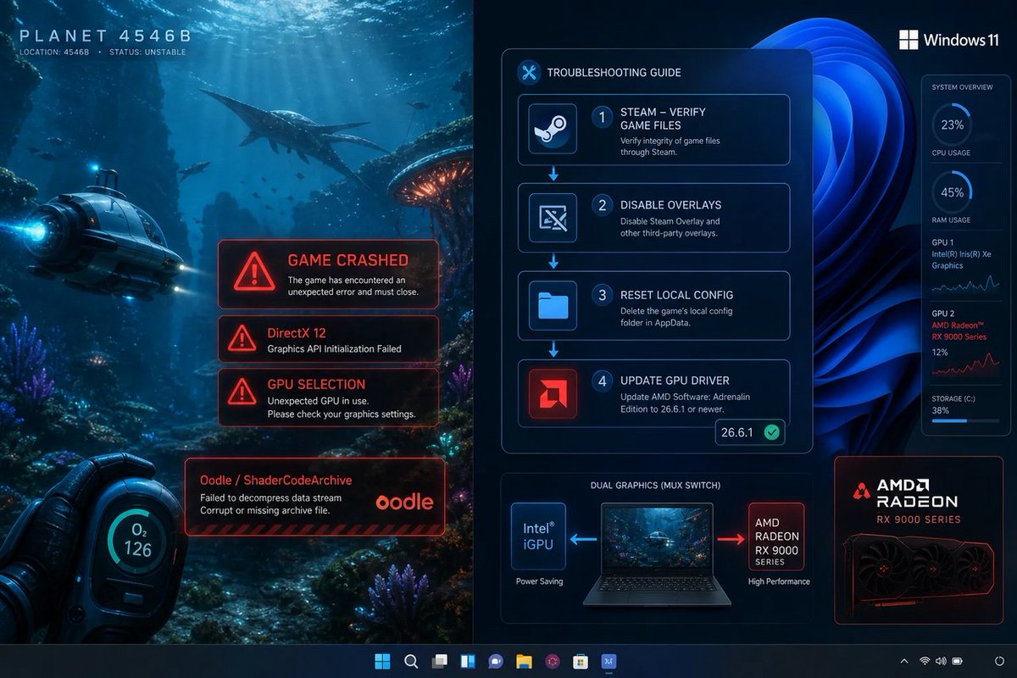Open step 1 Steam – Verify Game Files
Viewport: 1017px width, 678px height.
pos(653,130)
